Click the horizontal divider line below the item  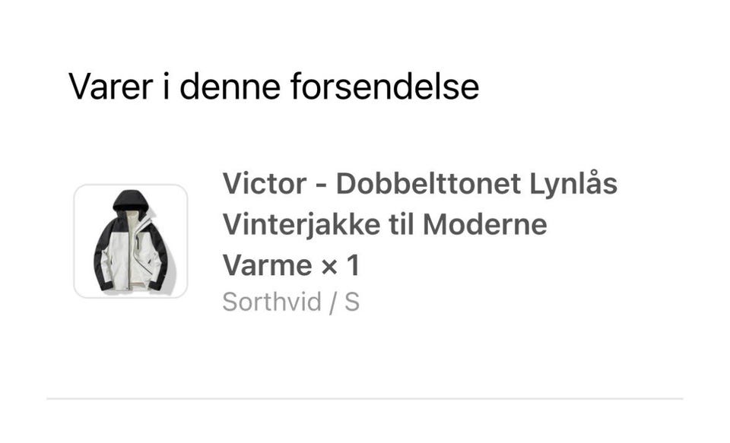coord(365,399)
